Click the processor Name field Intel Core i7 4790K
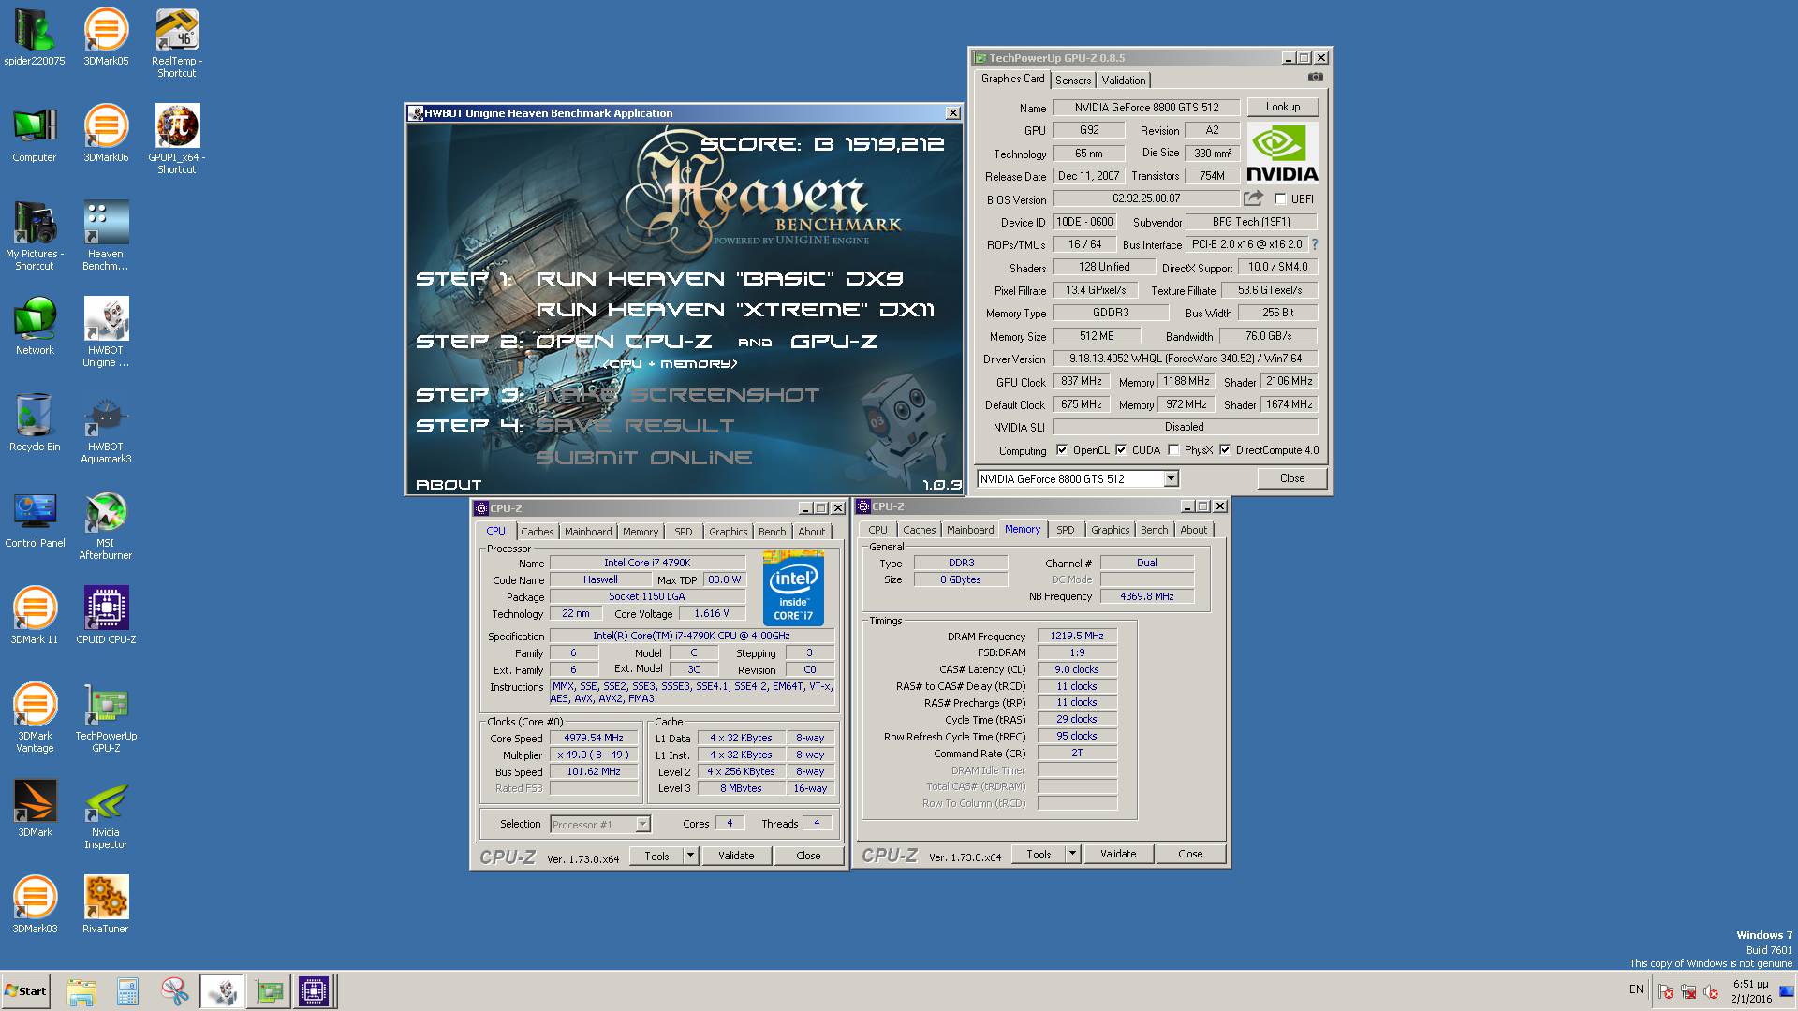The width and height of the screenshot is (1798, 1011). (x=647, y=563)
